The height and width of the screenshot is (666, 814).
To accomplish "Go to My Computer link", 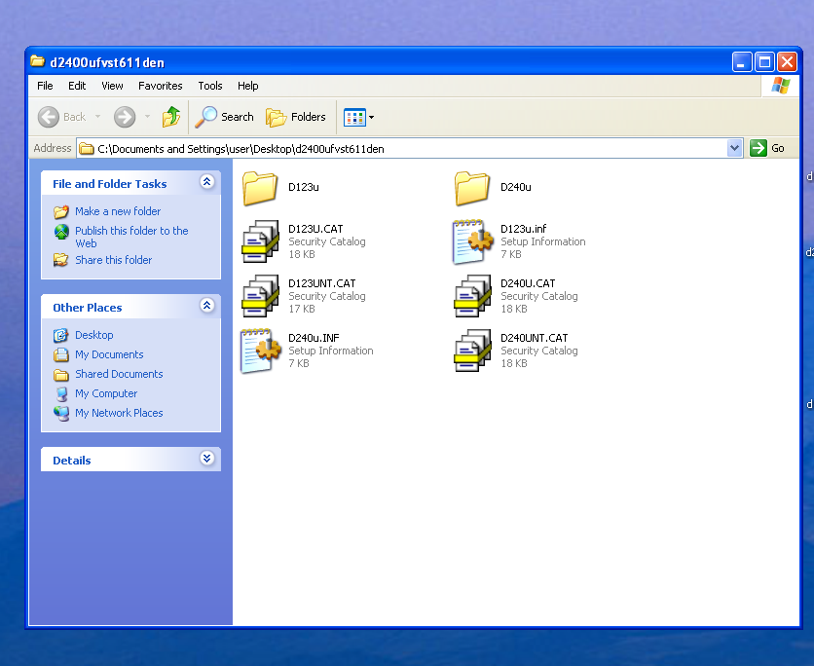I will pyautogui.click(x=106, y=394).
